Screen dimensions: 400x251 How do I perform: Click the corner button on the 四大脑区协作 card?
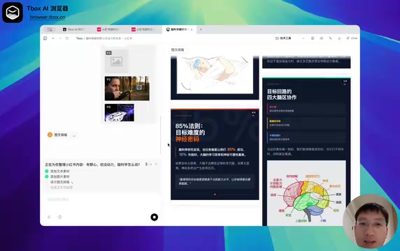point(345,82)
